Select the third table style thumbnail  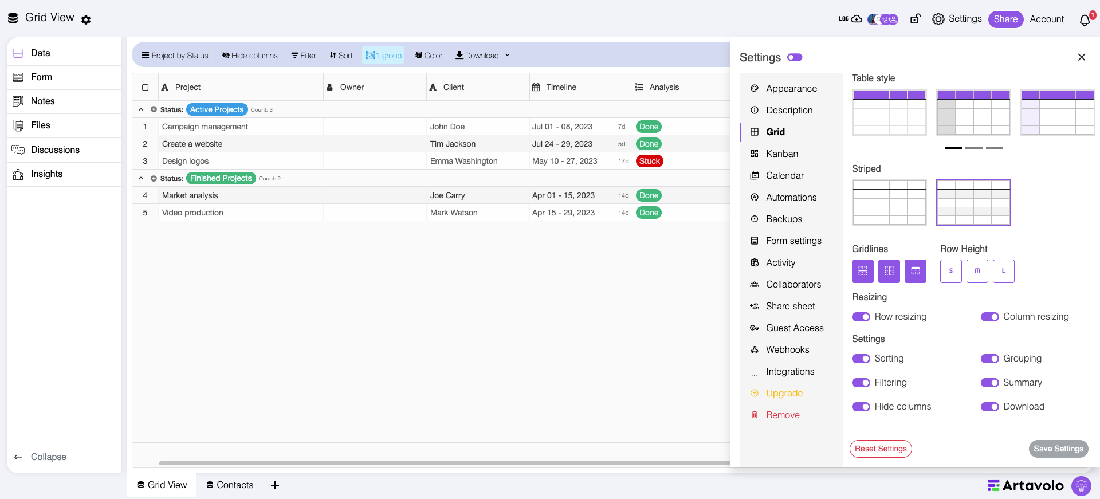(1058, 112)
